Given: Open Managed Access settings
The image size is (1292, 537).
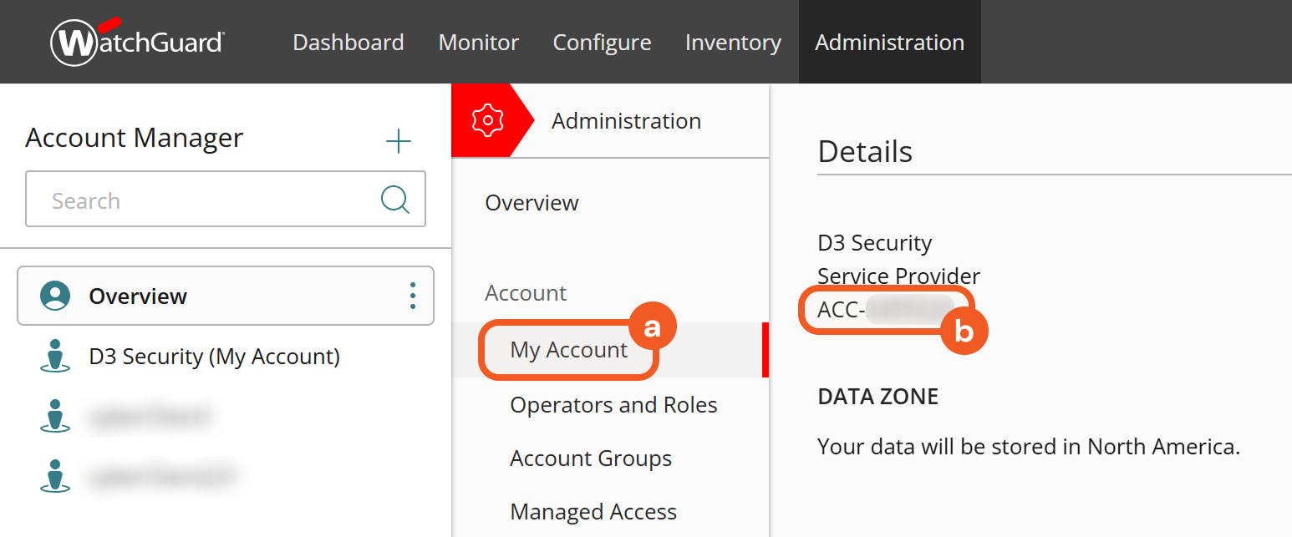Looking at the screenshot, I should point(593,512).
